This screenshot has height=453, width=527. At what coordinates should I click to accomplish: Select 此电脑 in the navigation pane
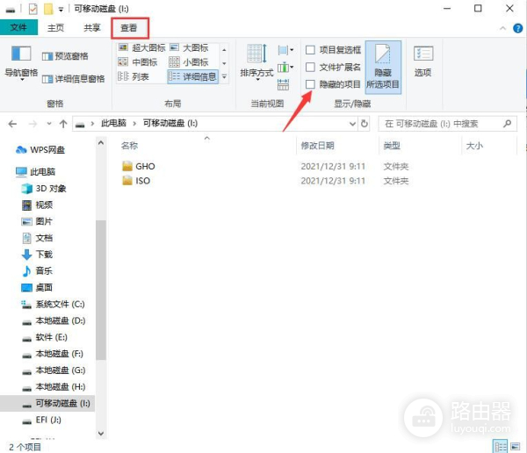pyautogui.click(x=36, y=172)
